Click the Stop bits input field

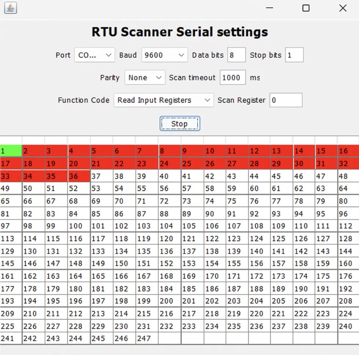[294, 55]
